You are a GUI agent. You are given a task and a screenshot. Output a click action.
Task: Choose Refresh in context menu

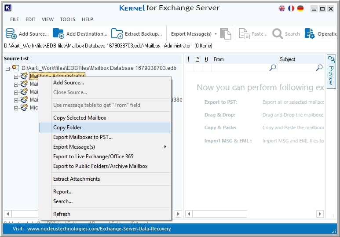(105, 214)
